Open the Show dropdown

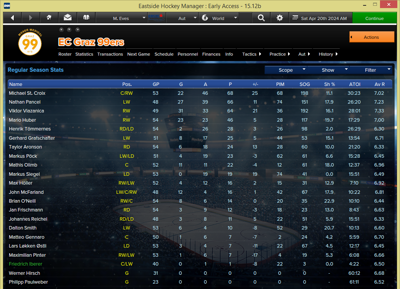[x=328, y=70]
